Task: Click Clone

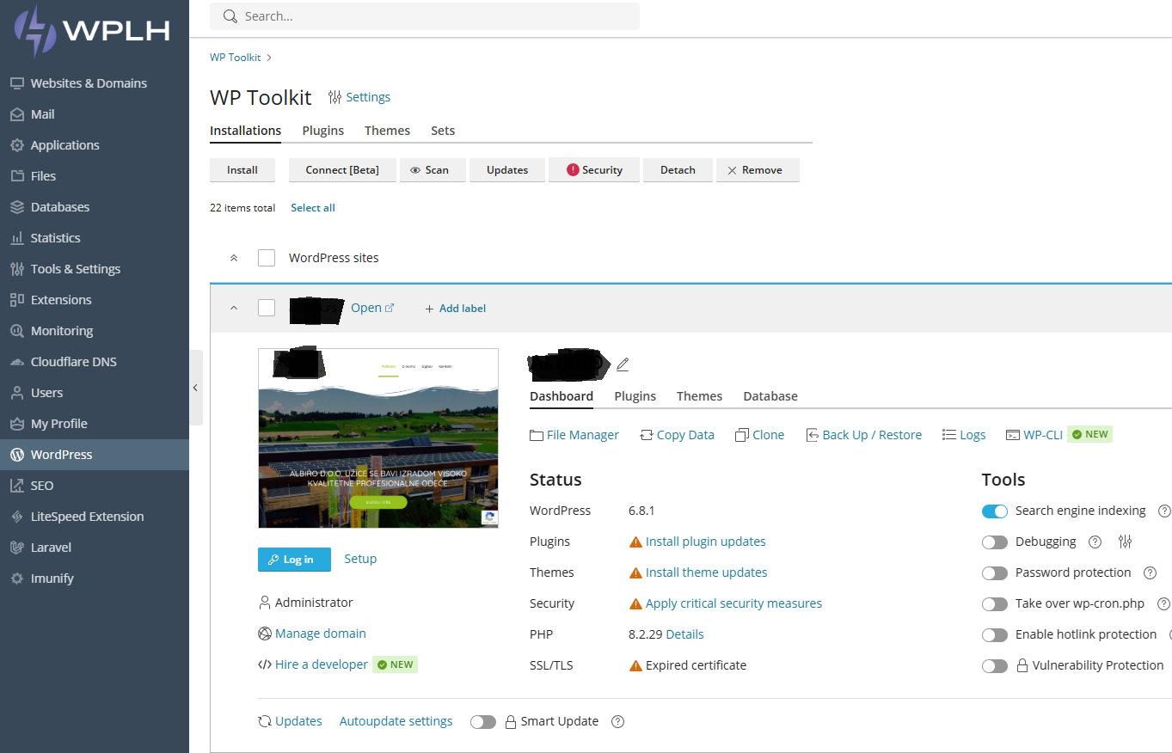Action: click(x=759, y=435)
